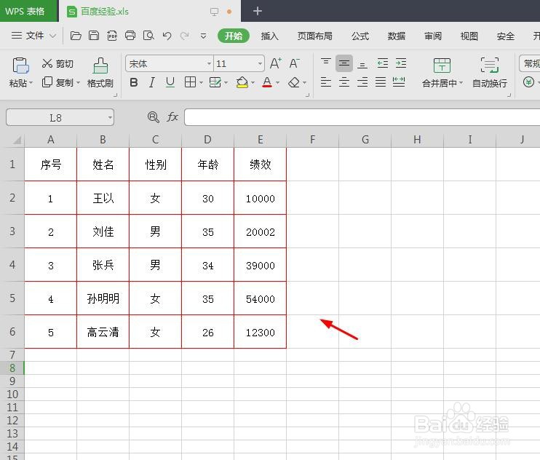
Task: Switch to 开始 ribbon tab
Action: (x=234, y=36)
